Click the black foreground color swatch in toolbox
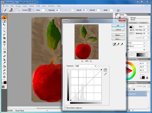Viewport: 152px width, 113px height. pyautogui.click(x=5, y=82)
